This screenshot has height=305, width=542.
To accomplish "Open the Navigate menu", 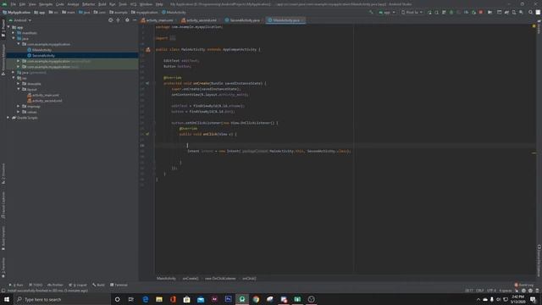I will (45, 4).
